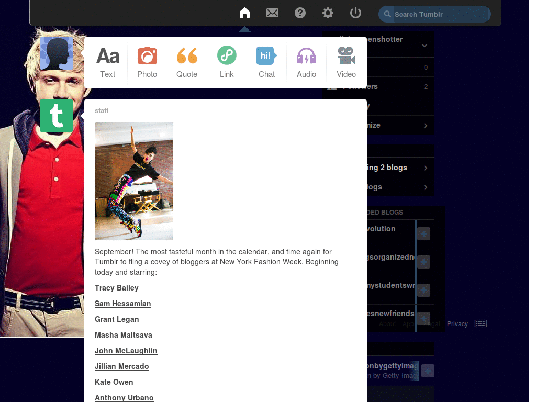The width and height of the screenshot is (536, 402).
Task: Expand the Find blogs row arrow
Action: [x=426, y=187]
